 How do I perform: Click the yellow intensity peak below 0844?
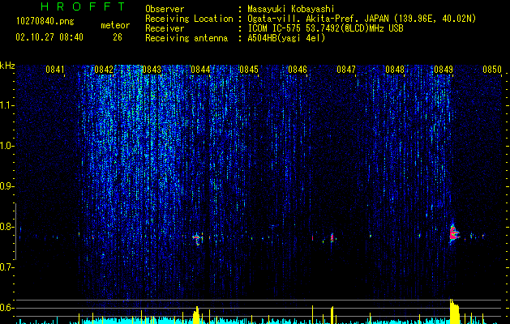pos(196,315)
